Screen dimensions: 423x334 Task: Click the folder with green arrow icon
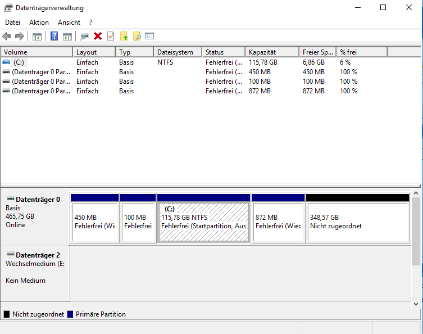click(x=124, y=36)
